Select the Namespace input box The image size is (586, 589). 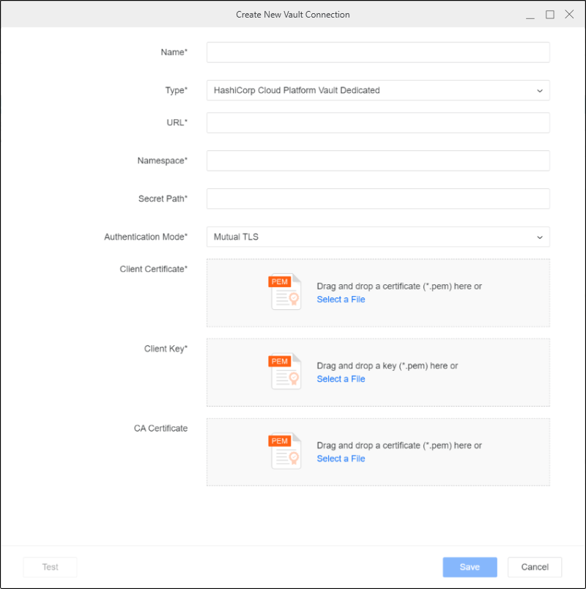378,161
